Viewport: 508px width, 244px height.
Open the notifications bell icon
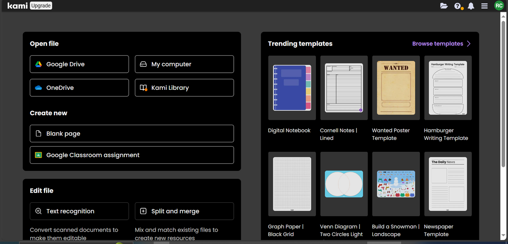click(x=471, y=6)
